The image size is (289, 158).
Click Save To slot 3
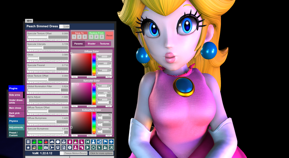tap(85, 37)
